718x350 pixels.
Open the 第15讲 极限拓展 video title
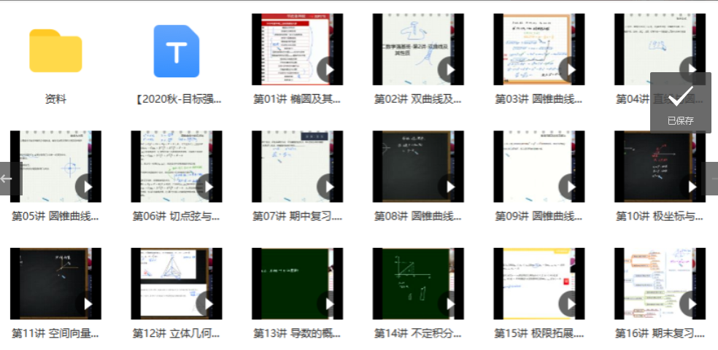pyautogui.click(x=539, y=333)
